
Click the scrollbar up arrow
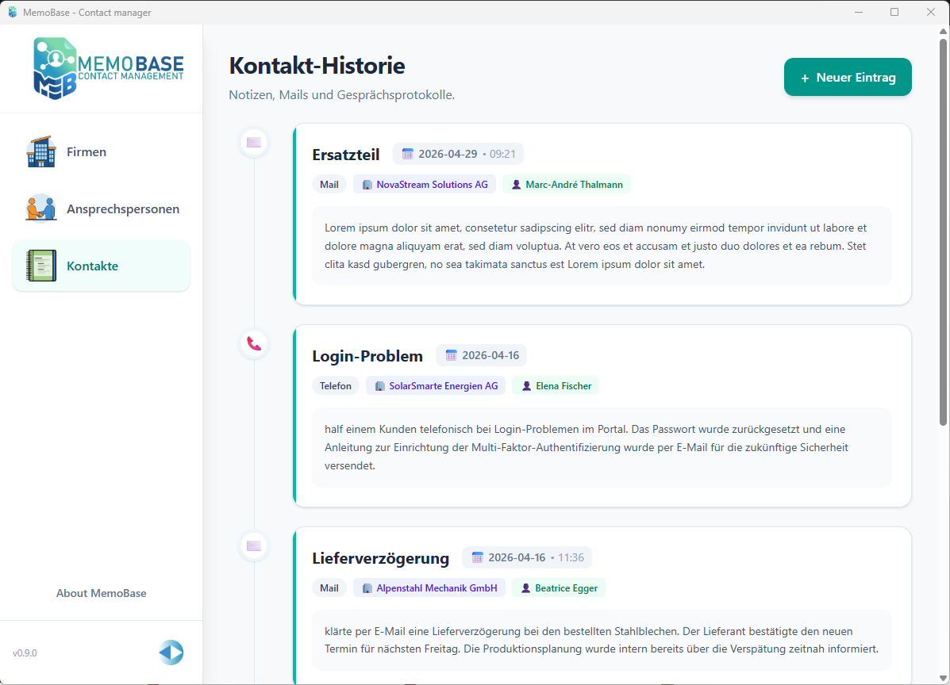[944, 32]
